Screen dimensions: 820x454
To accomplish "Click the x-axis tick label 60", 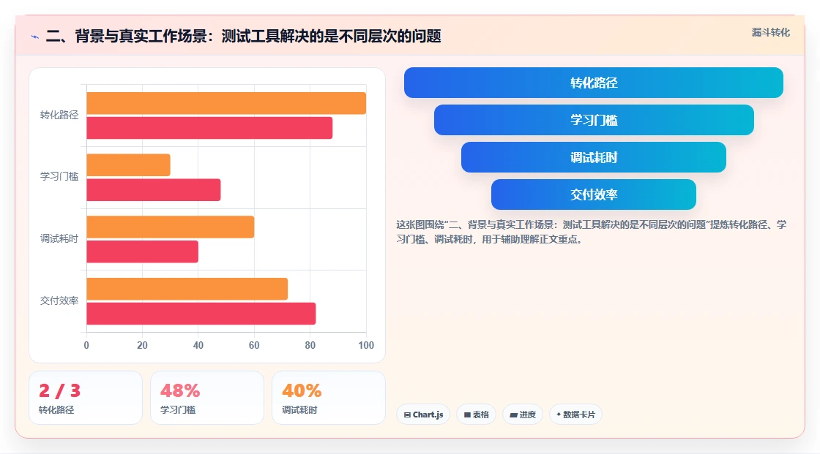I will pos(254,345).
